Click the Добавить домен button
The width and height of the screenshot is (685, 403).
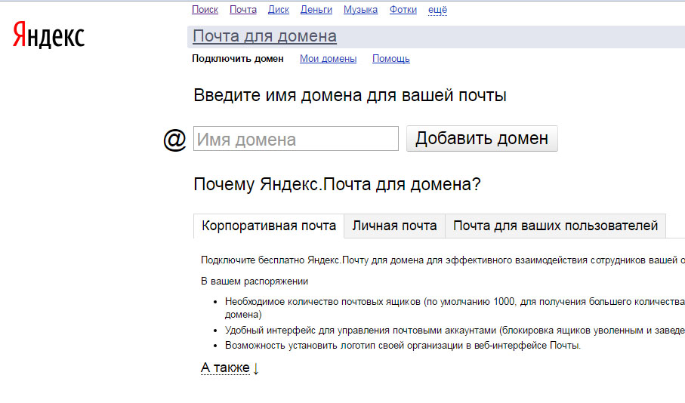pos(482,138)
